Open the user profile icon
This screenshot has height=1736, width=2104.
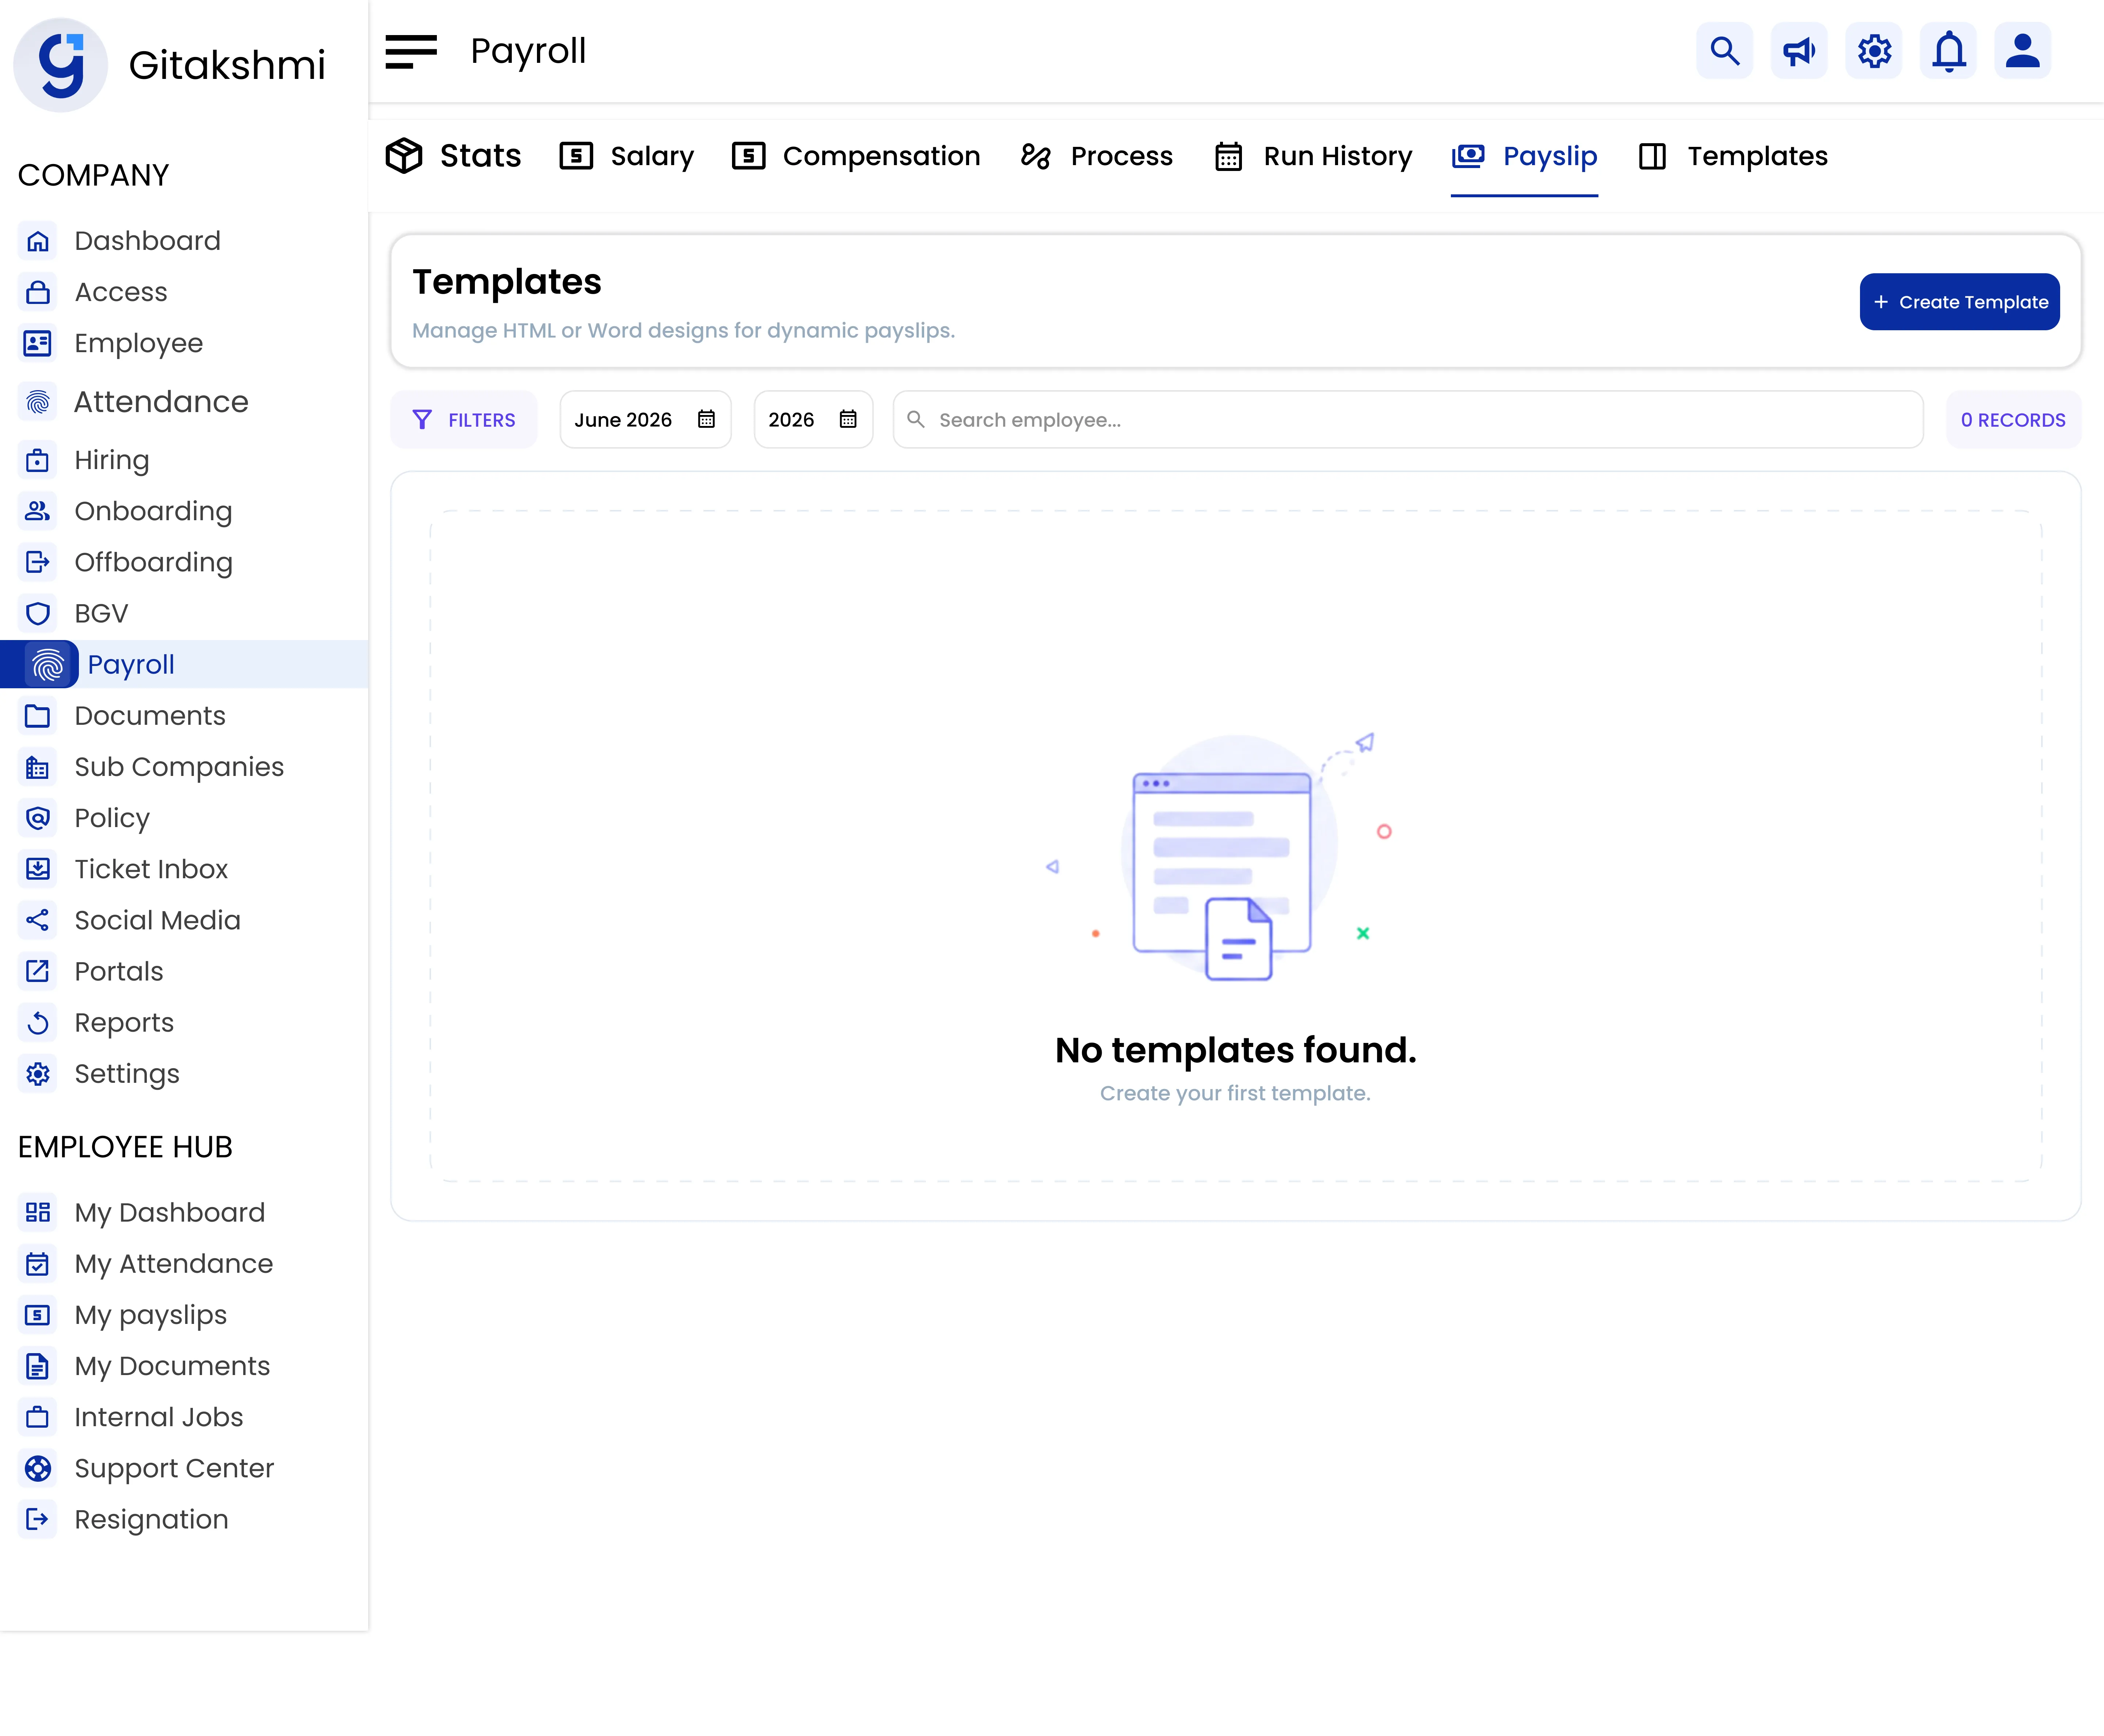[x=2022, y=51]
